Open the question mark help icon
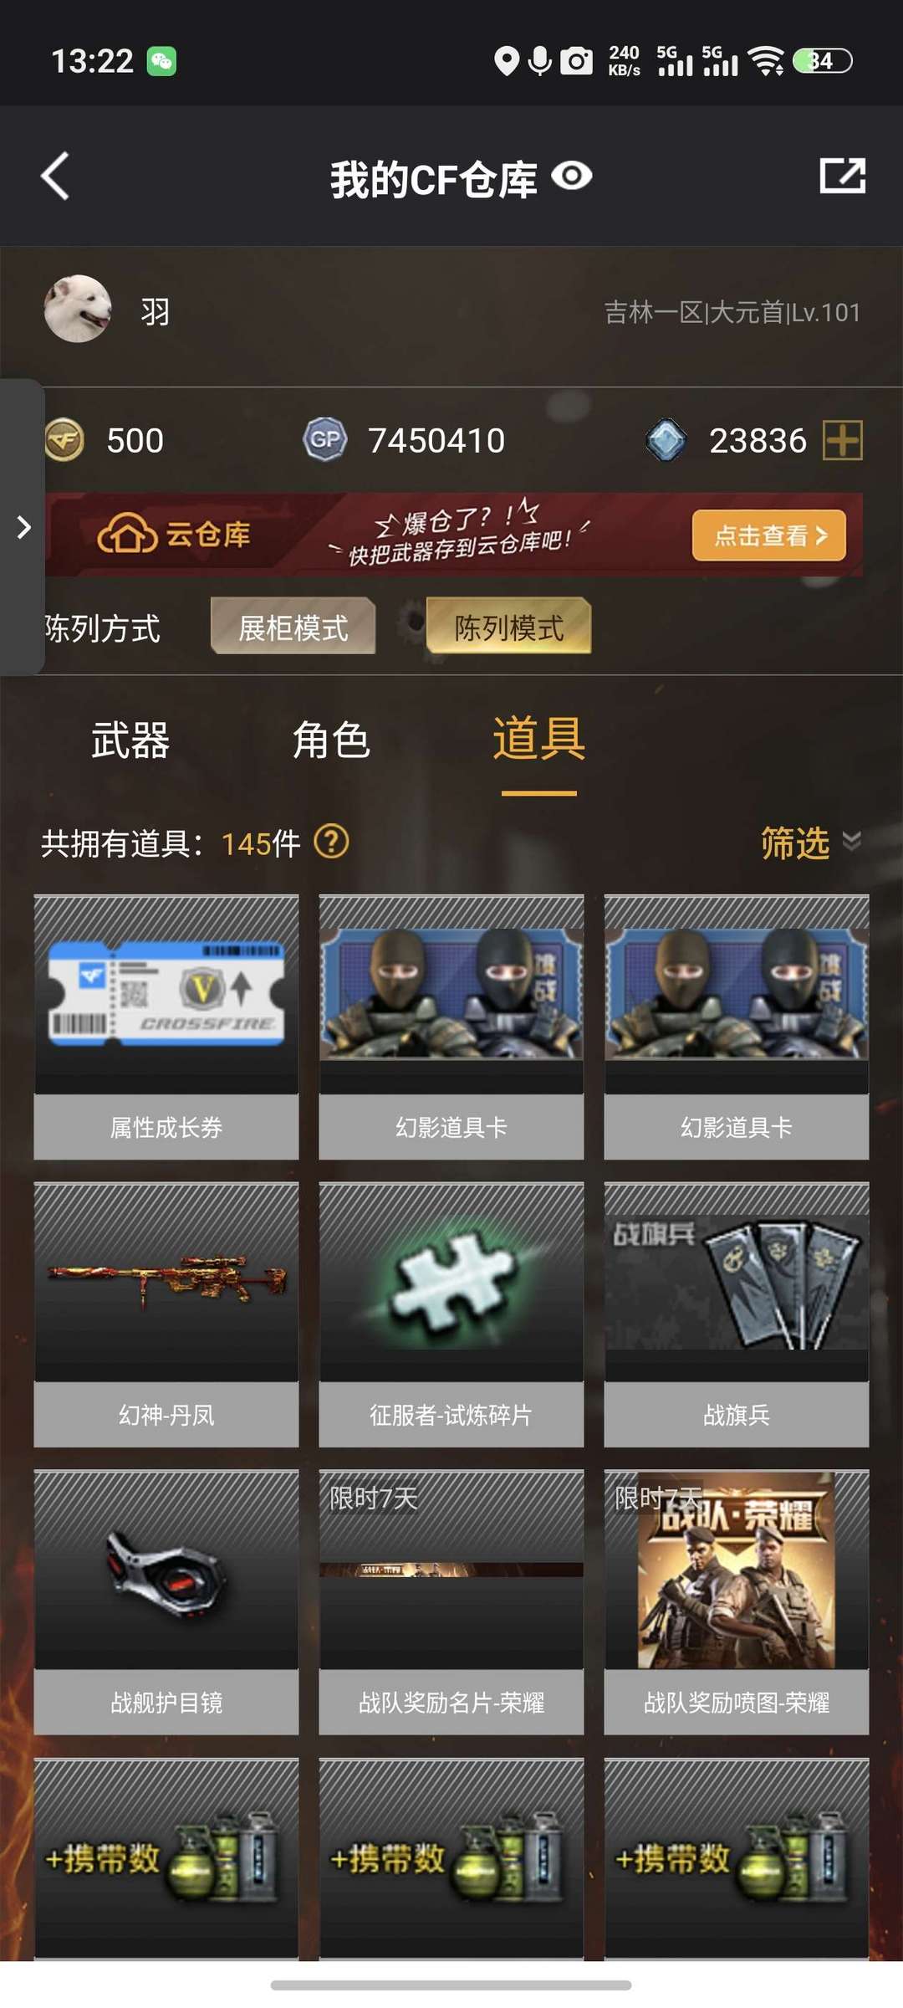Screen dimensions: 903x2008 coord(331,842)
